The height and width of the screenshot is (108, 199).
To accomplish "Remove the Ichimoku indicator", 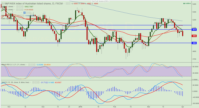I will 29,13.
